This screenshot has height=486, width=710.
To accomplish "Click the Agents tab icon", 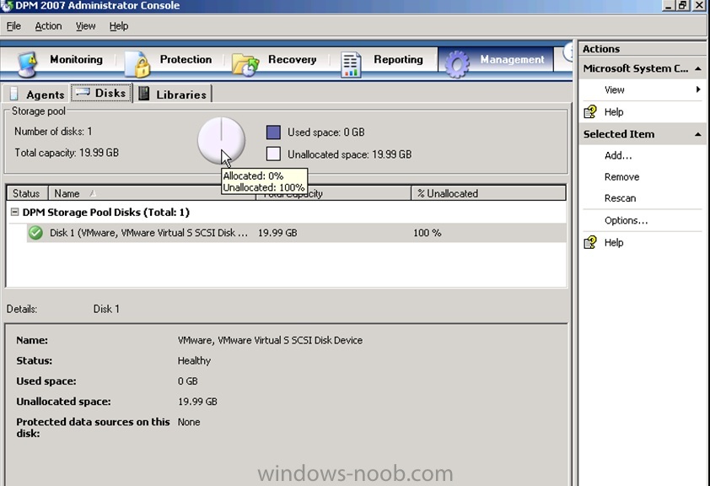I will click(x=14, y=94).
